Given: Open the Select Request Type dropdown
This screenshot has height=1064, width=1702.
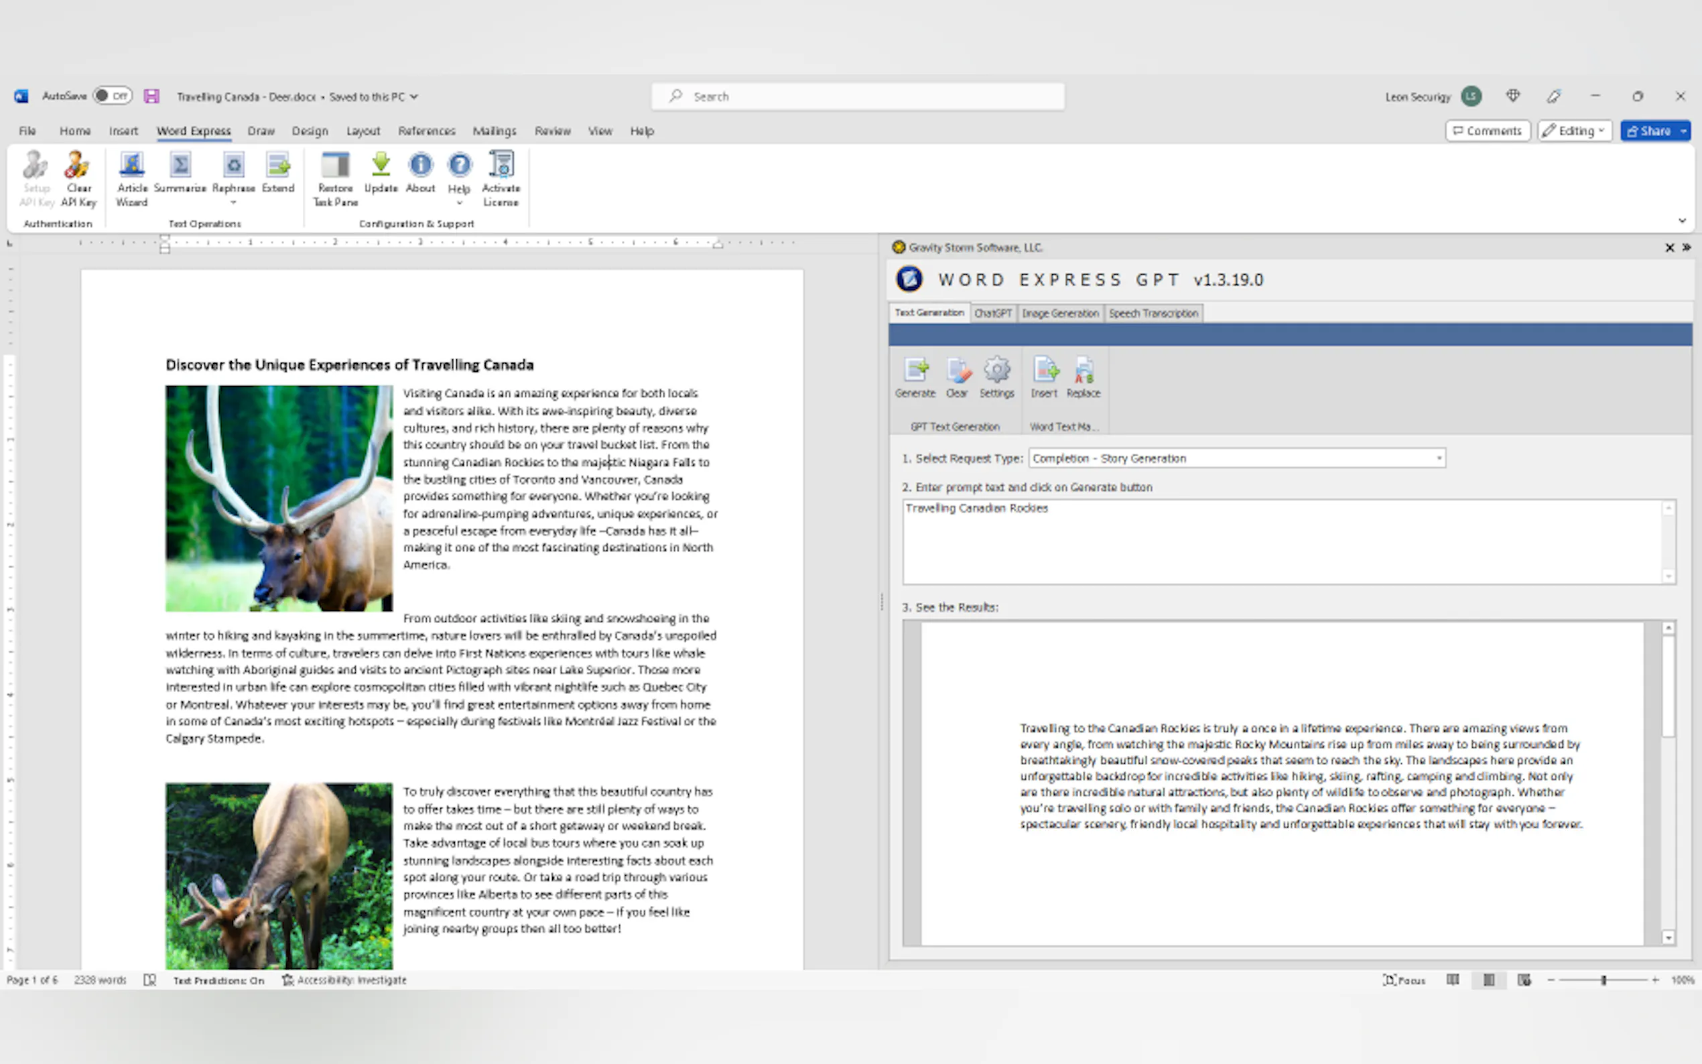Looking at the screenshot, I should point(1439,458).
